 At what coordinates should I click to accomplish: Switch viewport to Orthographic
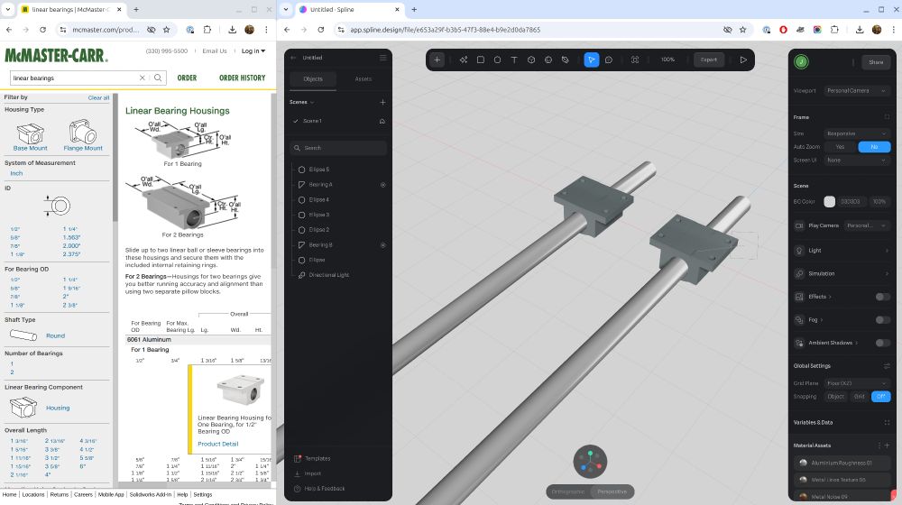568,491
